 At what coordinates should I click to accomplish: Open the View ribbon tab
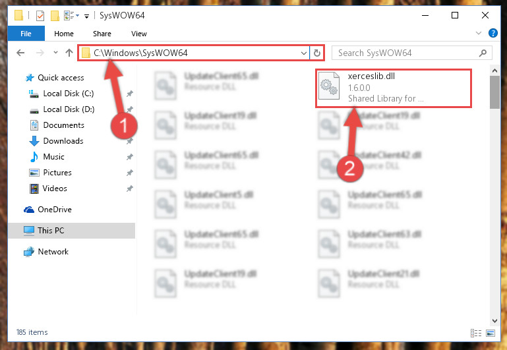pyautogui.click(x=139, y=34)
